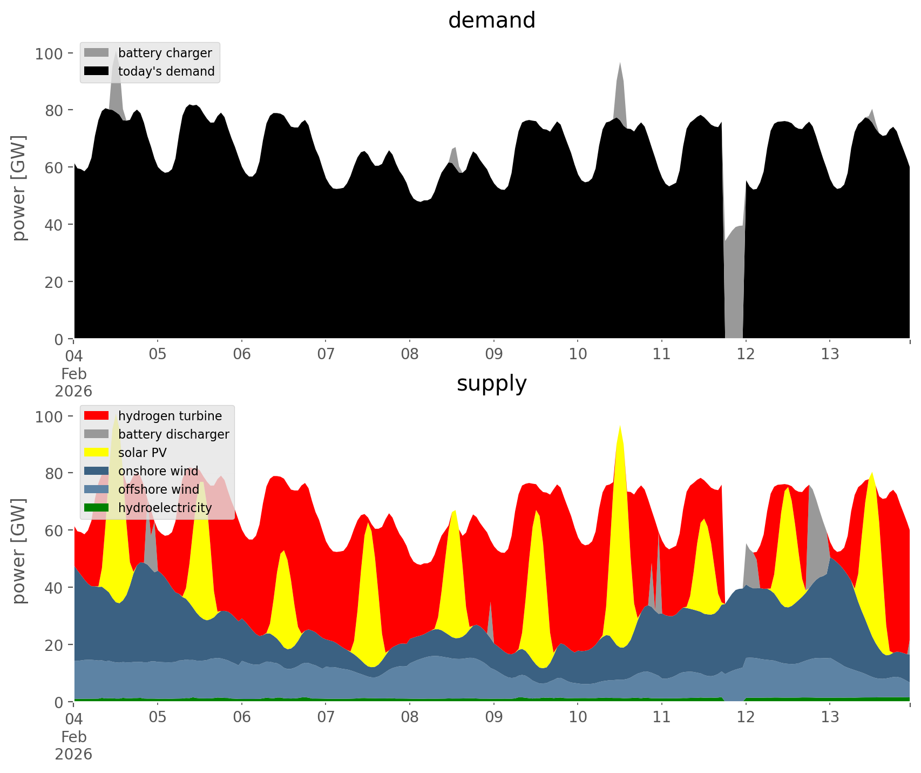Click the 'demand' chart title

[491, 21]
